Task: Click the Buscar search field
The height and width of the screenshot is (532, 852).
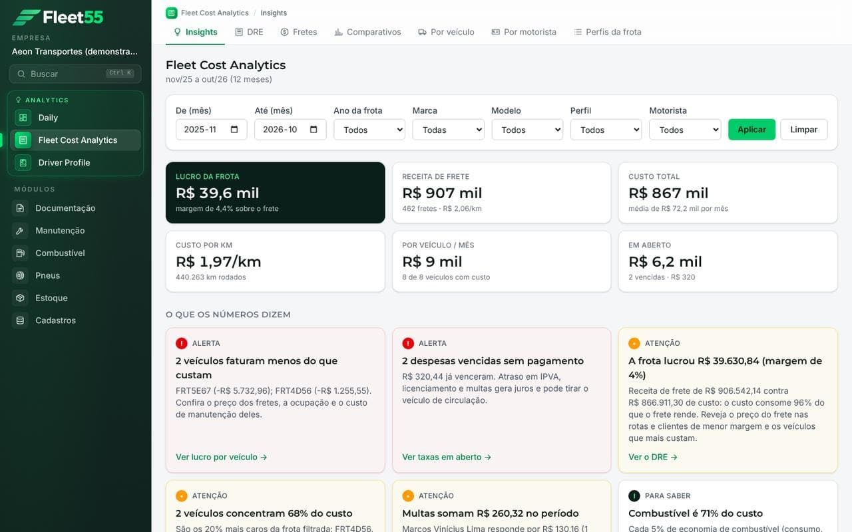Action: [x=75, y=74]
